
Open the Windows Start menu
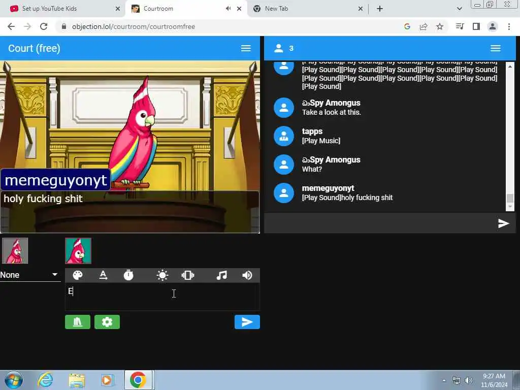pos(14,380)
